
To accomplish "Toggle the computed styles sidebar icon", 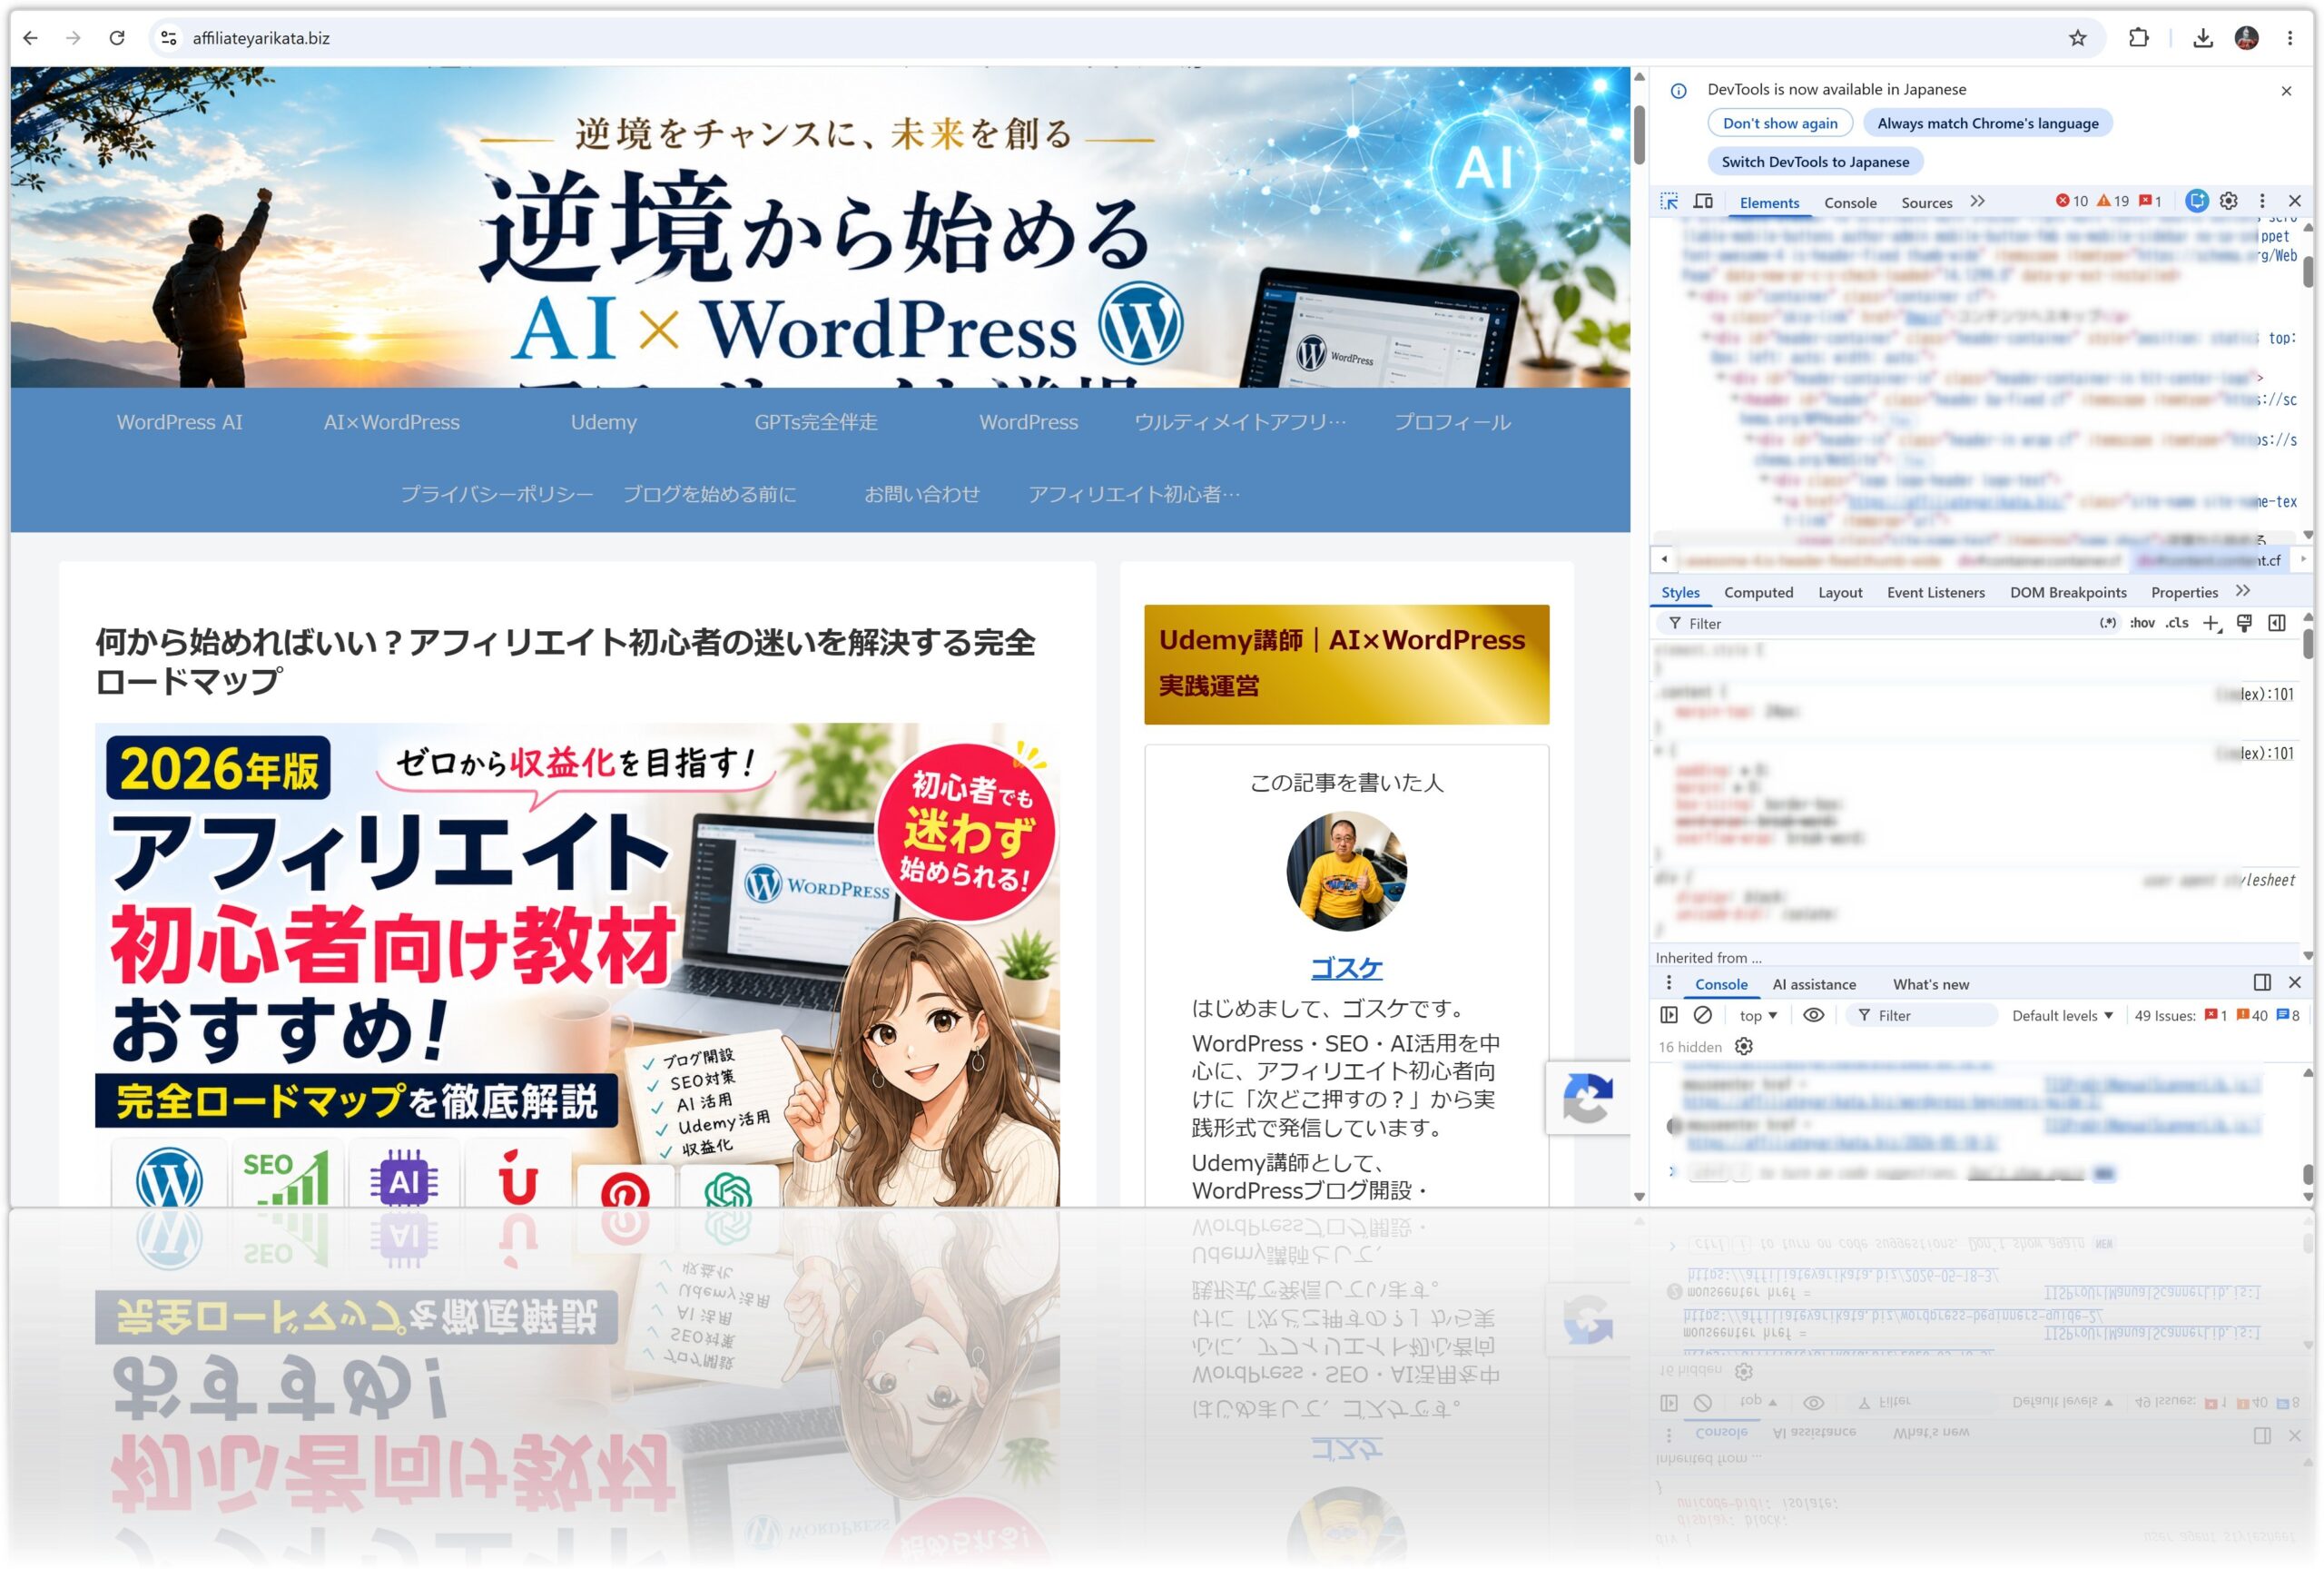I will point(2277,623).
